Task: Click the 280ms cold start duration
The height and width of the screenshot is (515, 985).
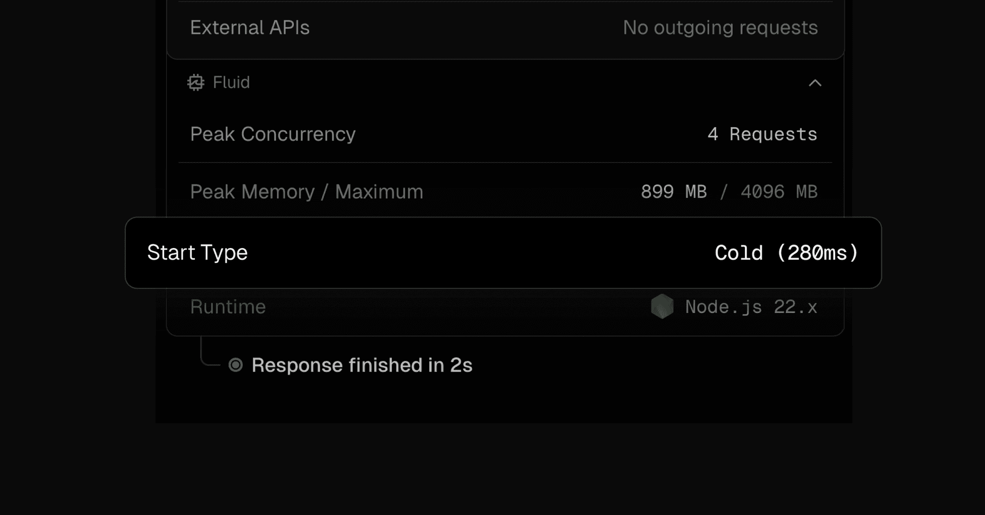Action: pos(817,253)
